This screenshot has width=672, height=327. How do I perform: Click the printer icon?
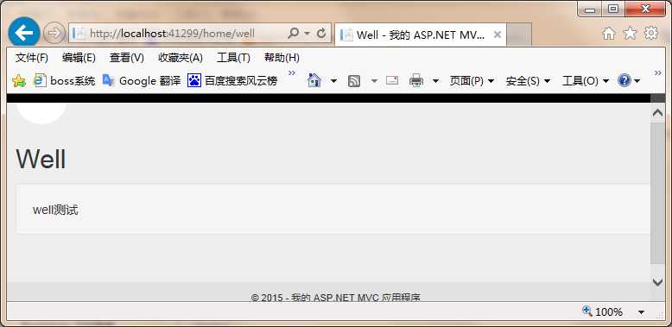click(416, 80)
